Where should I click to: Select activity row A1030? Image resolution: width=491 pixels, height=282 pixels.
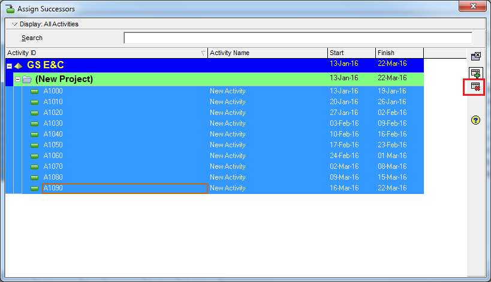(x=222, y=123)
